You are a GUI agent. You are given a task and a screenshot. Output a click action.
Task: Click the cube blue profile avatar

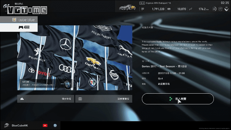pos(14,20)
